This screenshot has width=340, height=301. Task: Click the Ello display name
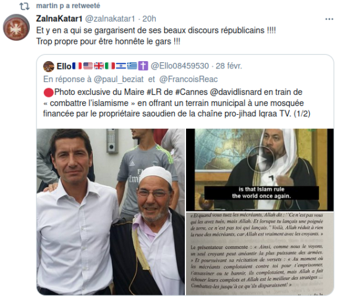click(64, 66)
